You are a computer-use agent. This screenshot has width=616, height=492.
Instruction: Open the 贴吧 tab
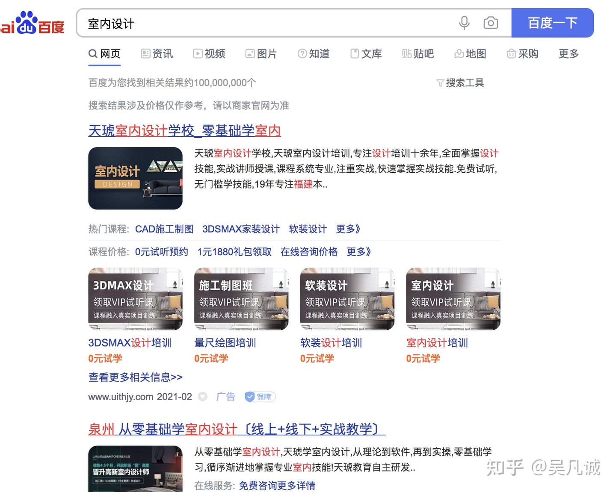[x=418, y=54]
